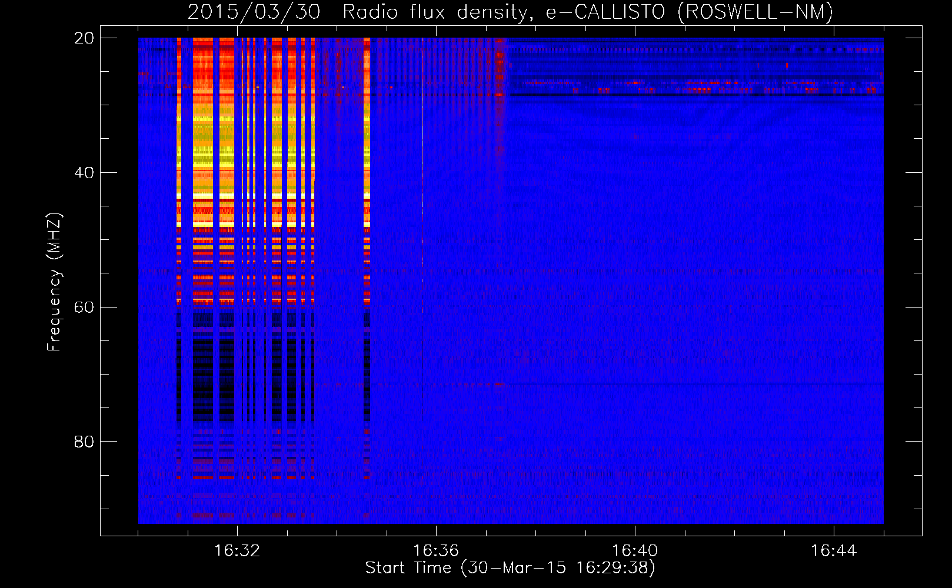The height and width of the screenshot is (588, 952).
Task: Click the 'Start Time (30-Mar-15 16:29:38)' label
Action: pos(510,568)
